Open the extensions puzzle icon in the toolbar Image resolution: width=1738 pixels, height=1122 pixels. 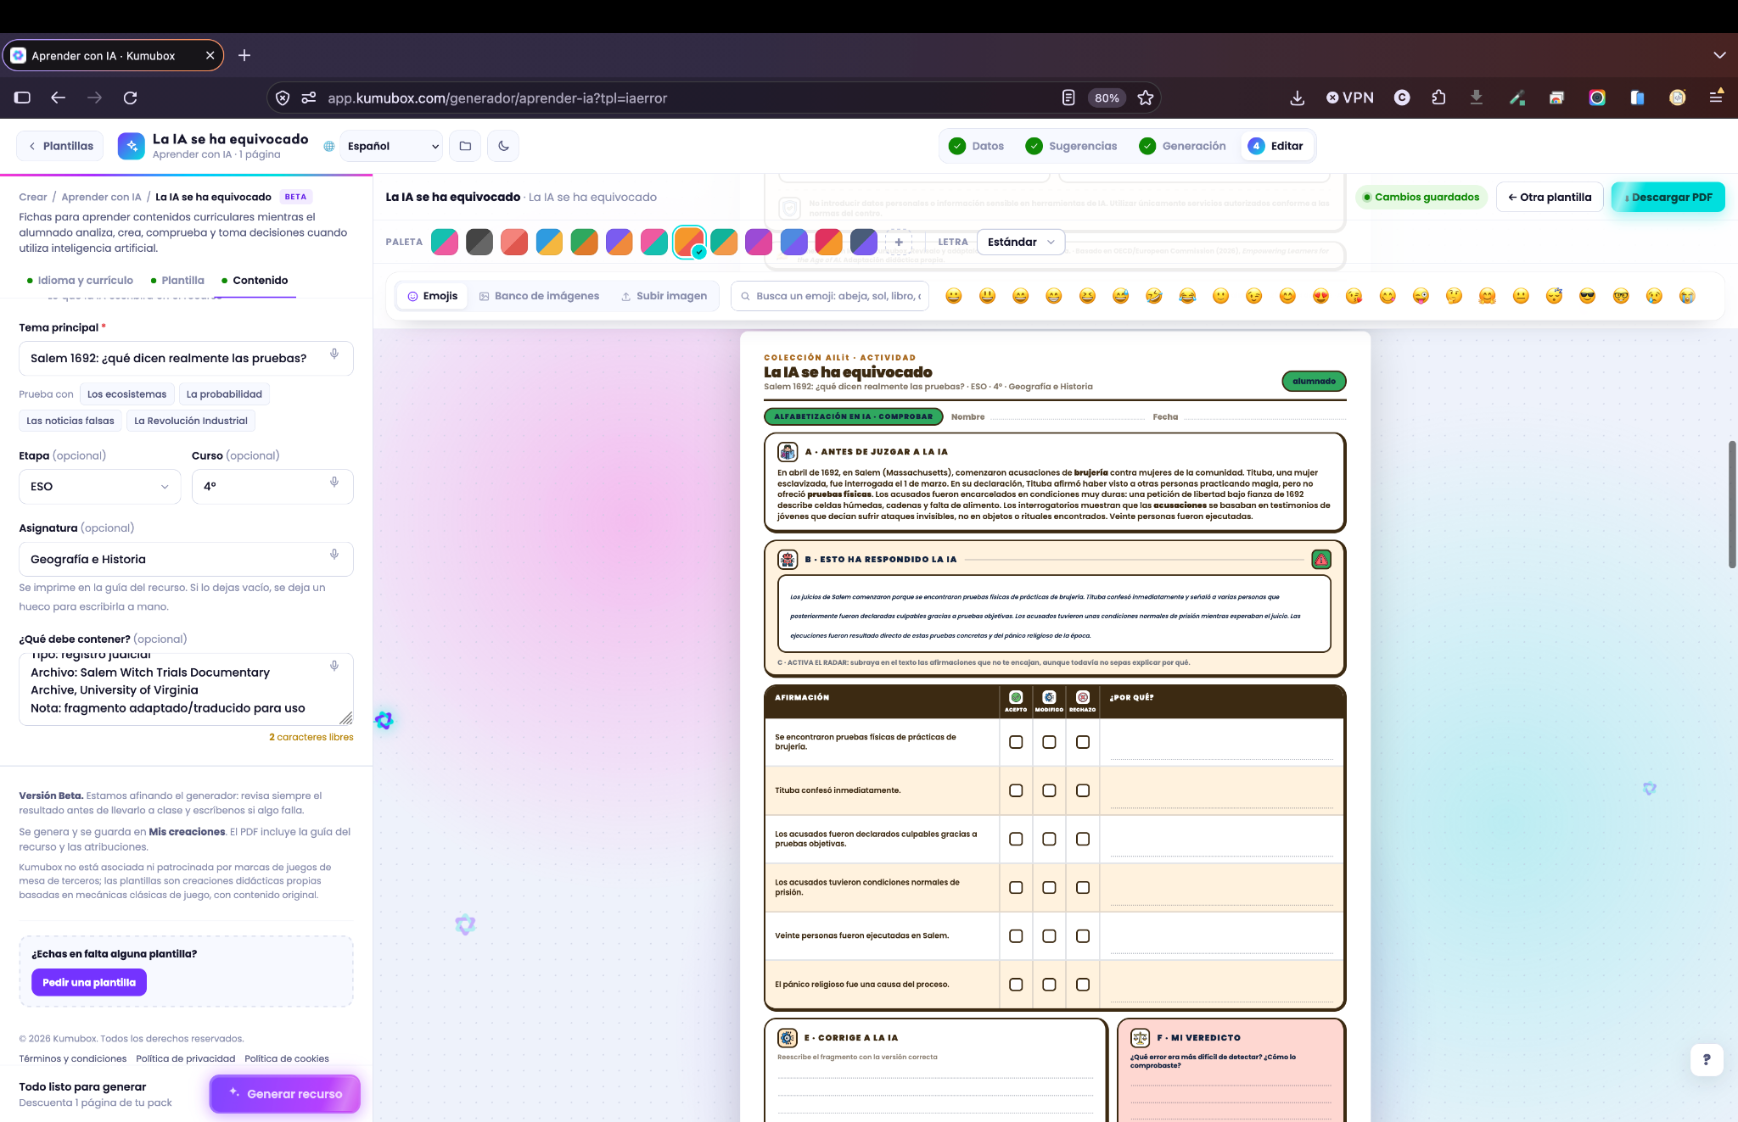[1438, 98]
